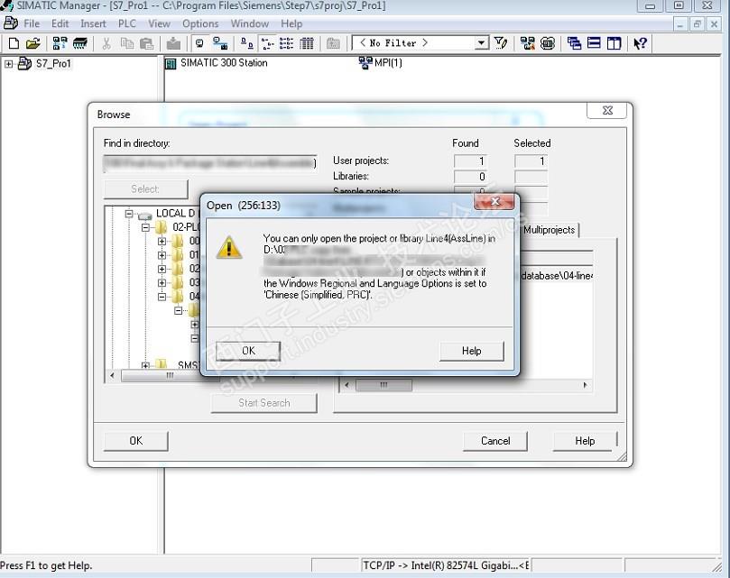Open the Window menu
The height and width of the screenshot is (578, 730).
[250, 23]
